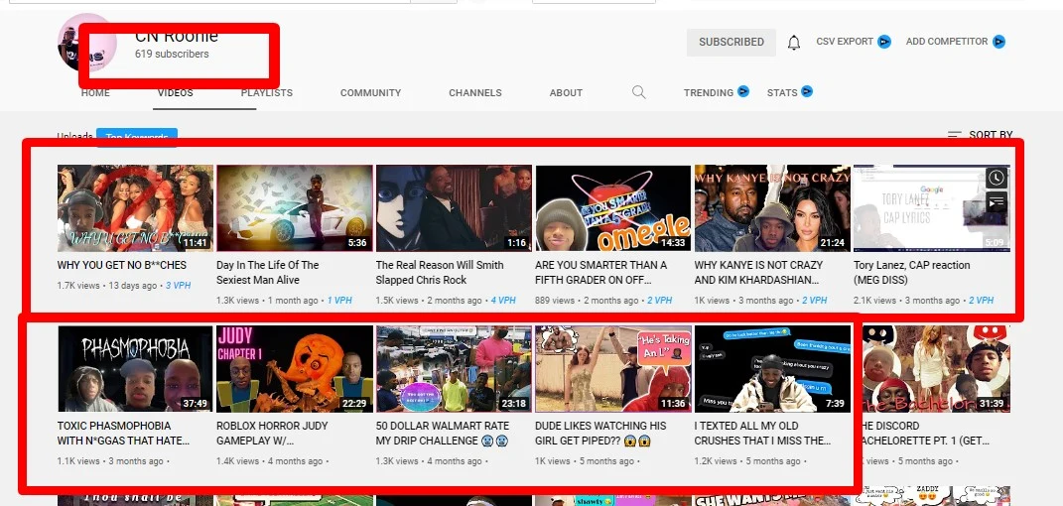Go to the About tab
The height and width of the screenshot is (506, 1063).
(566, 93)
